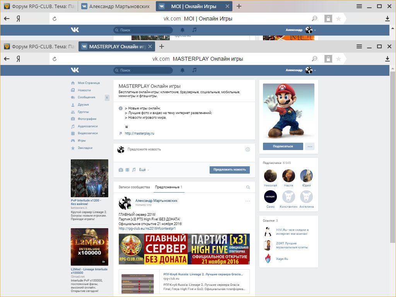This screenshot has width=396, height=297.
Task: Click into the Предложите новость text field
Action: (182, 149)
